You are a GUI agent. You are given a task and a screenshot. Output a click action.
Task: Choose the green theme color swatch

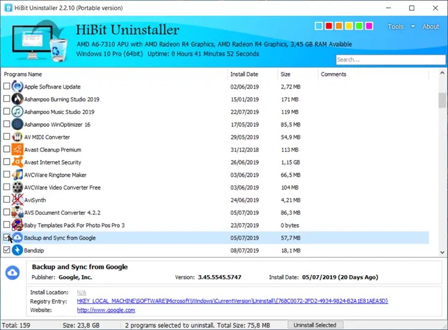click(x=359, y=26)
